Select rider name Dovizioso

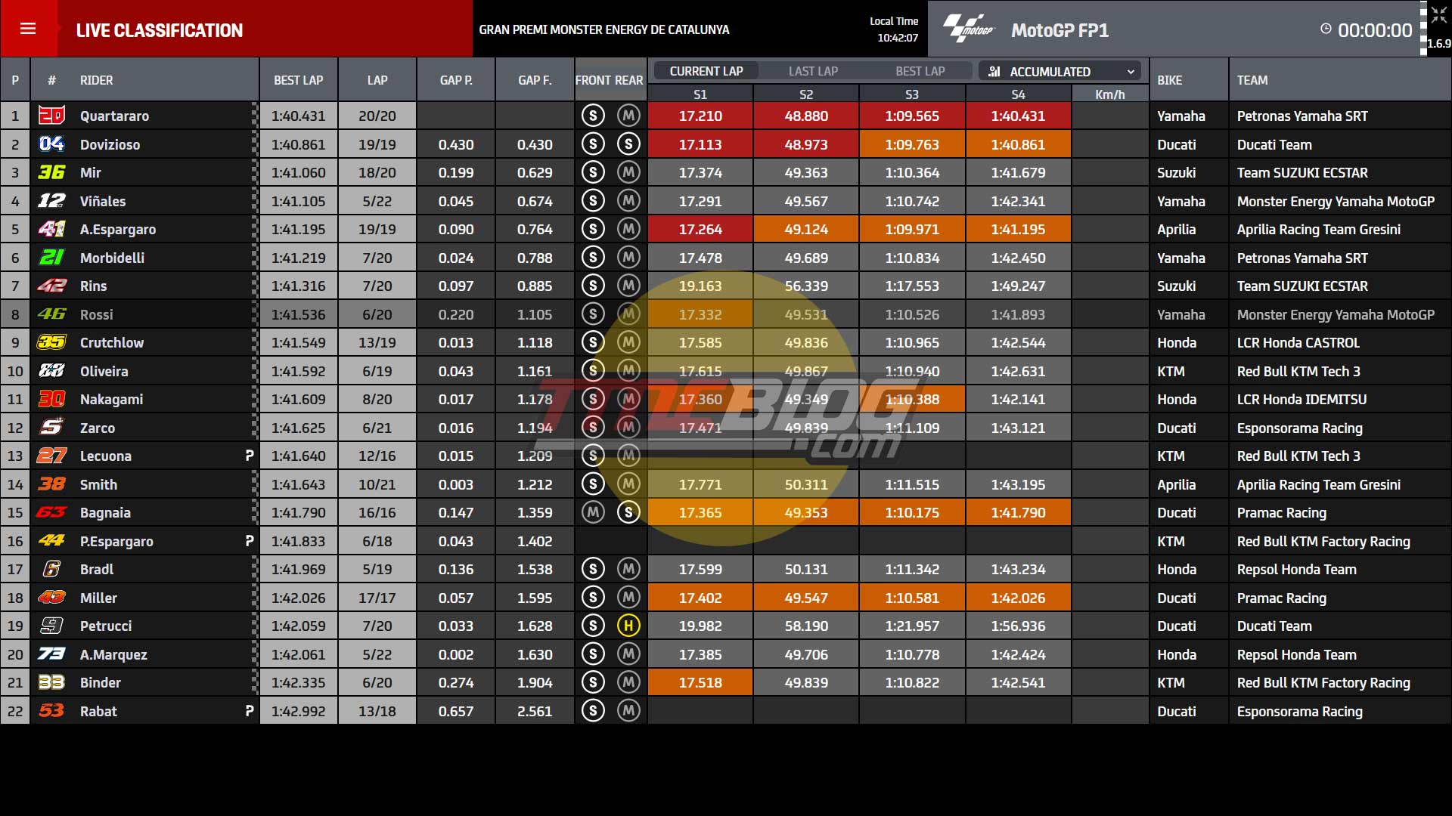110,144
